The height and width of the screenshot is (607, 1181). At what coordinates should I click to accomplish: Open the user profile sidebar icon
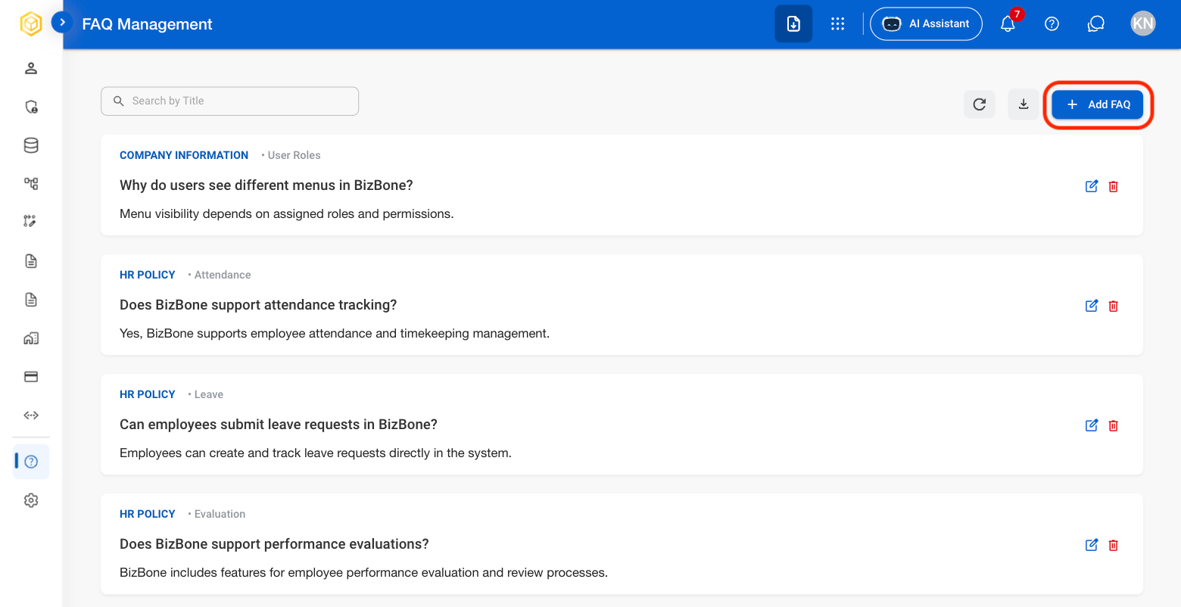click(31, 68)
